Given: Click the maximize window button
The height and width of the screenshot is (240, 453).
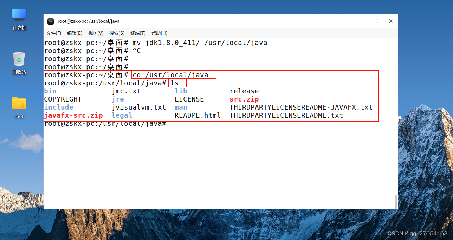Looking at the screenshot, I should 379,21.
